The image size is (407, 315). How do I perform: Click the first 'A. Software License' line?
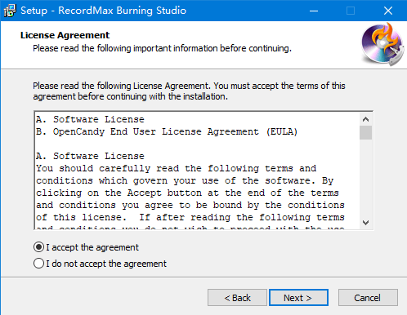coord(90,119)
